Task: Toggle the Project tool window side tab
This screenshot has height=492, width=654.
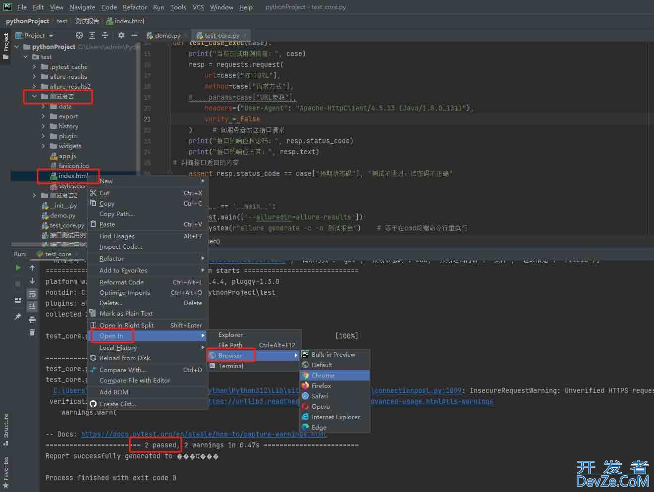Action: tap(6, 46)
